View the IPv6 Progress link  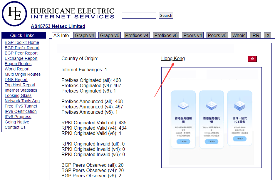18,117
